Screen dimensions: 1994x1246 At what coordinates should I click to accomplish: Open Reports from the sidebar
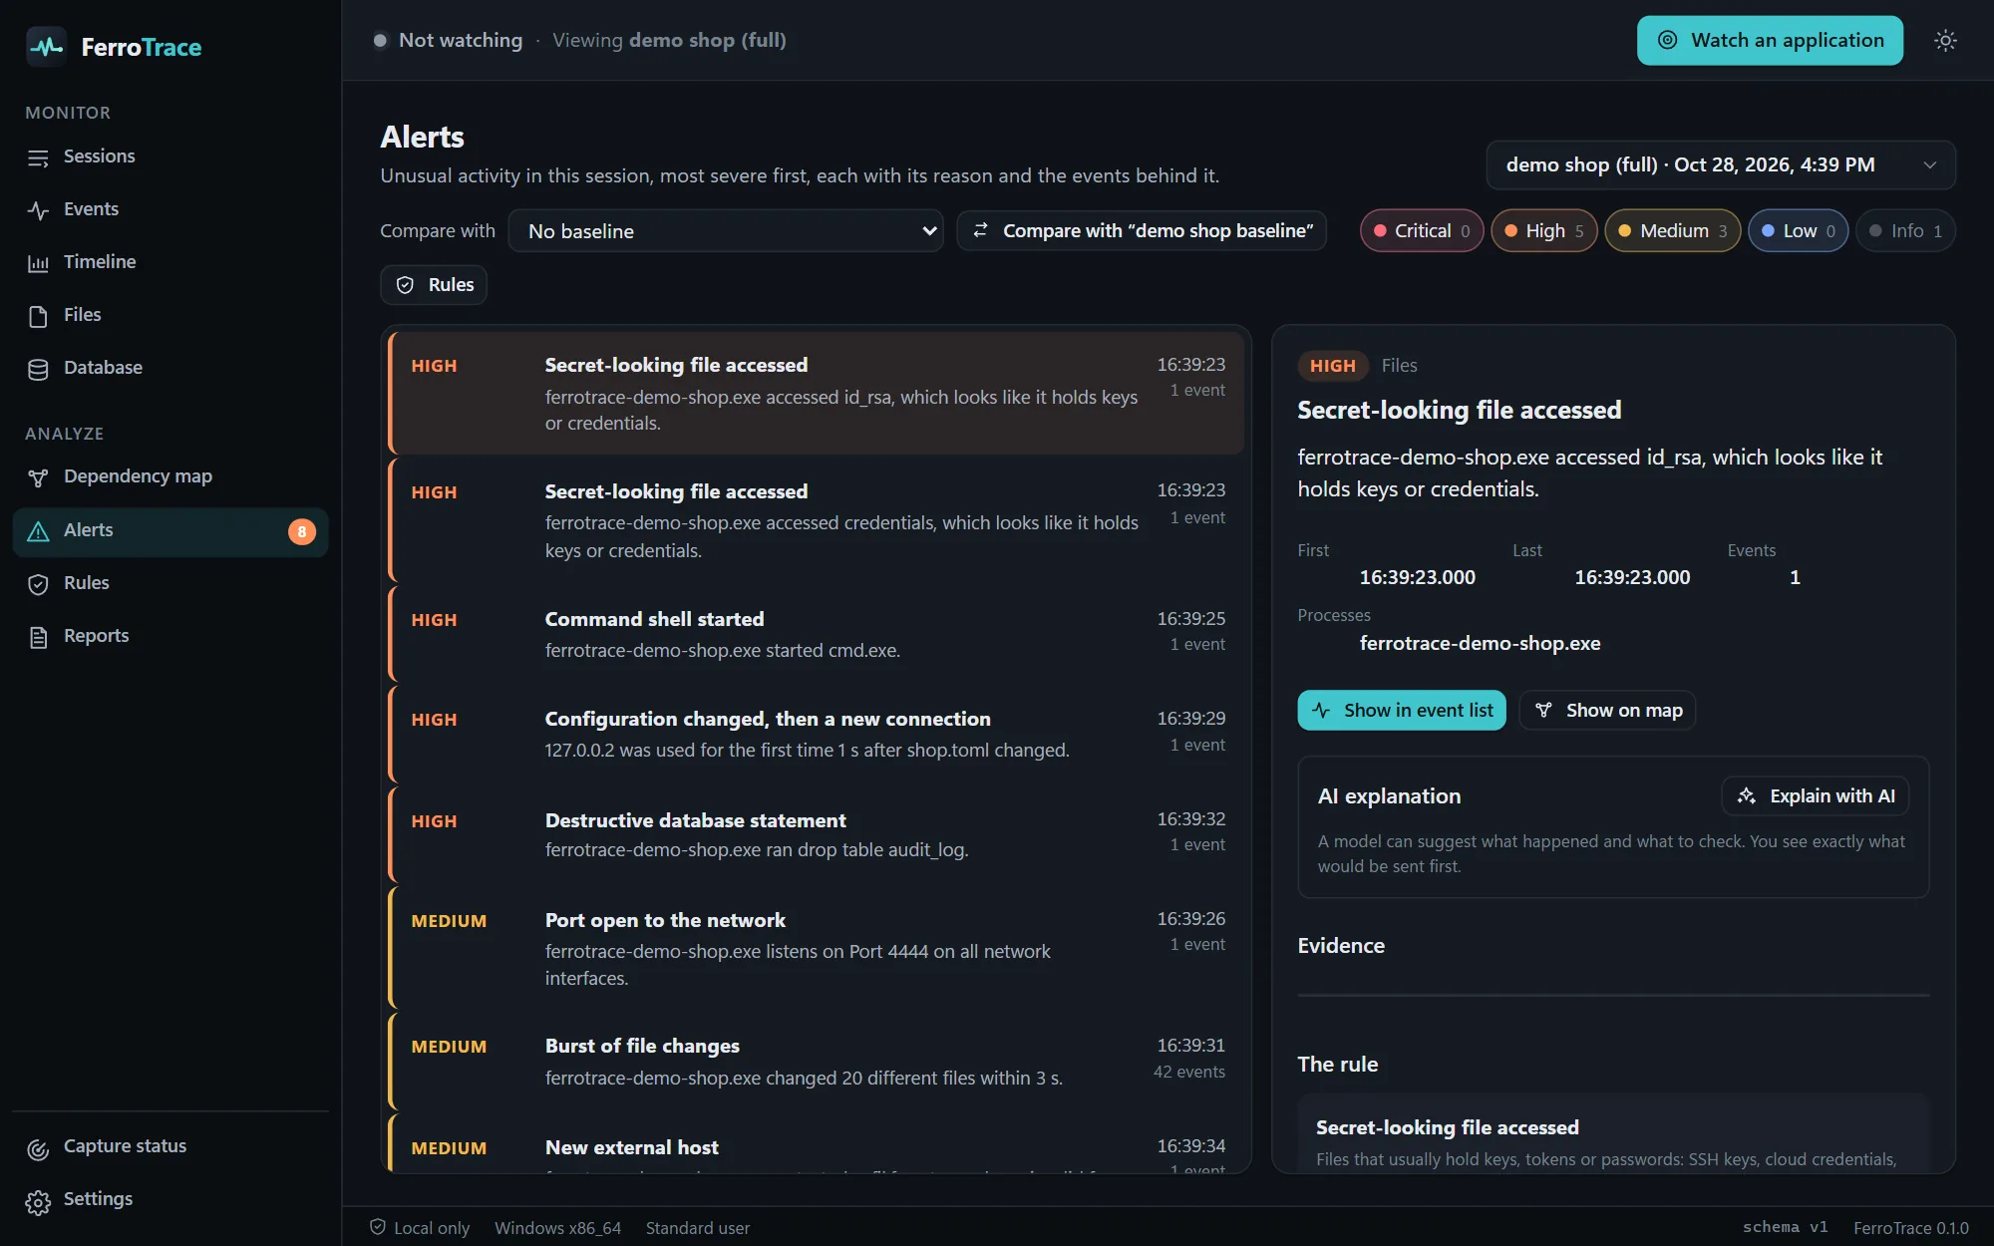point(170,636)
